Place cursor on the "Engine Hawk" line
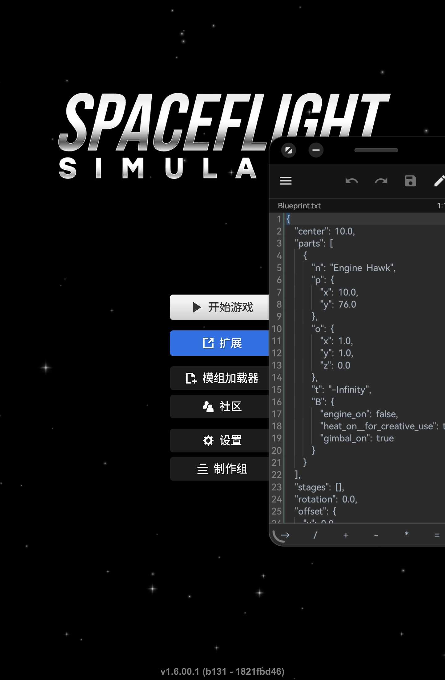The image size is (445, 680). (x=353, y=268)
